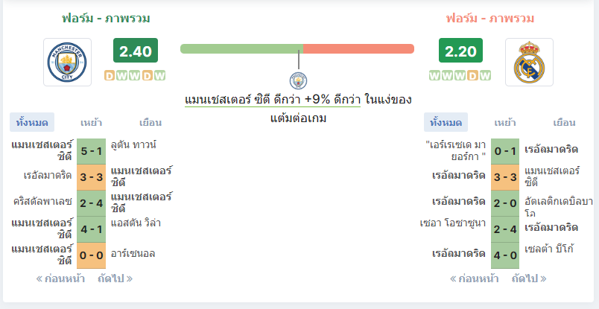Image resolution: width=599 pixels, height=309 pixels.
Task: Switch to left เหย้า tab
Action: (x=92, y=123)
